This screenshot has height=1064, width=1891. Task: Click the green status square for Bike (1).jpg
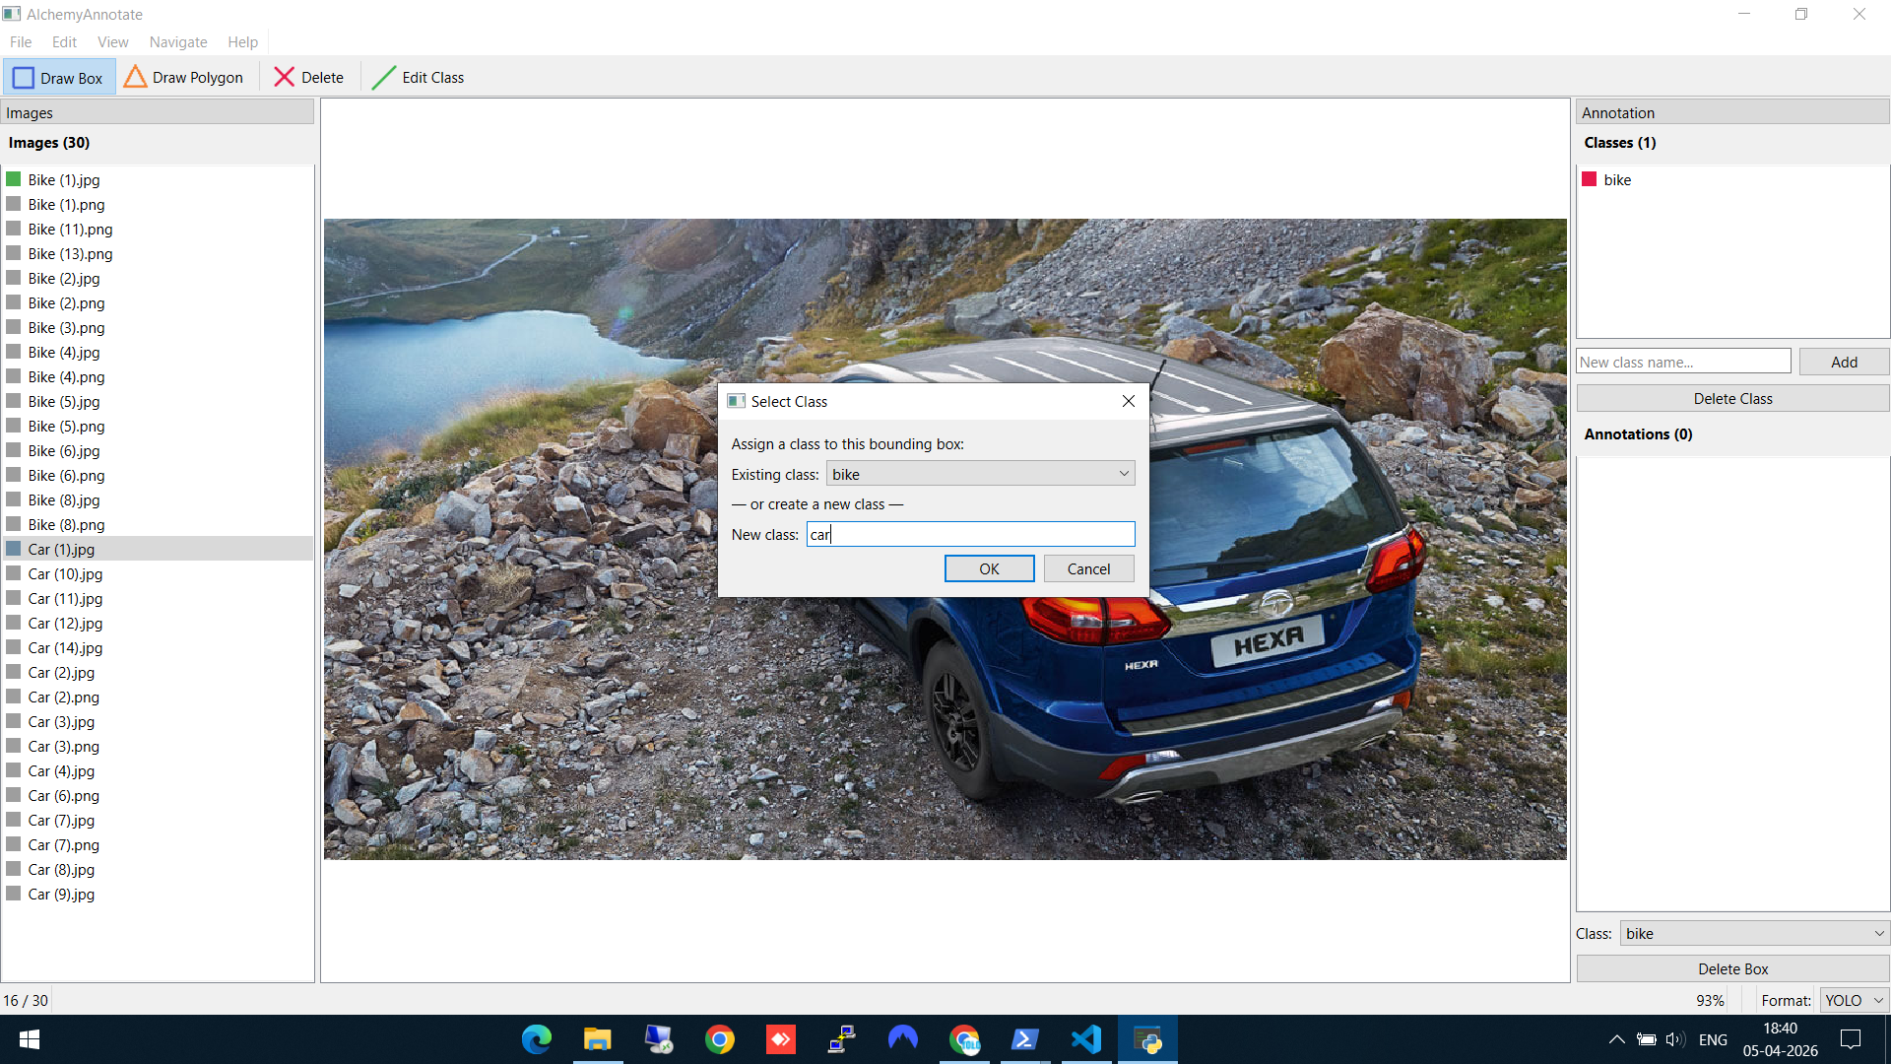tap(14, 179)
